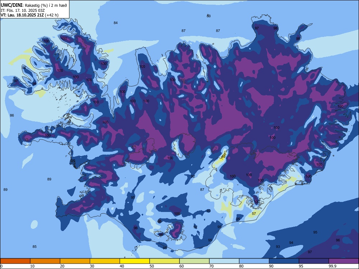Pick the light green 60–70 legend swatch
The width and height of the screenshot is (359, 269).
click(194, 261)
